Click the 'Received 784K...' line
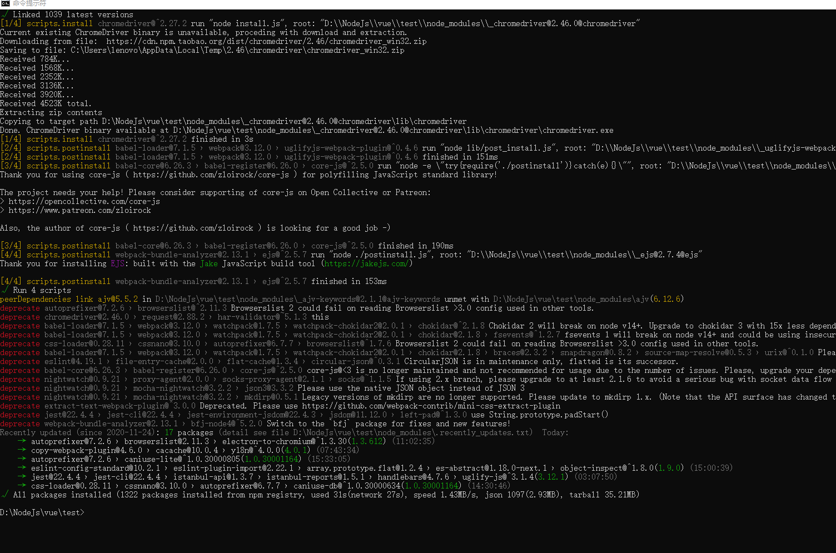The image size is (836, 553). coord(34,59)
